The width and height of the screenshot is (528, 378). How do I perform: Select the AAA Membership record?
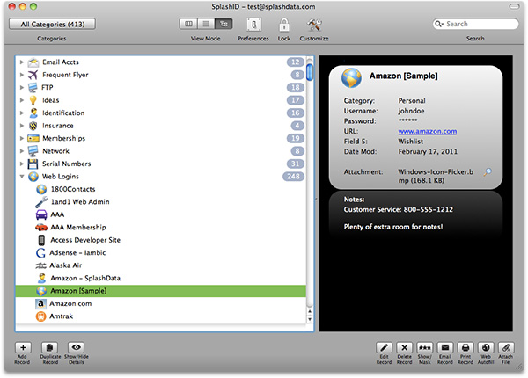(161, 228)
